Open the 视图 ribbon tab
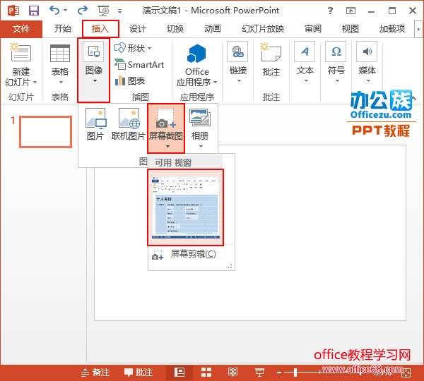 pos(351,29)
